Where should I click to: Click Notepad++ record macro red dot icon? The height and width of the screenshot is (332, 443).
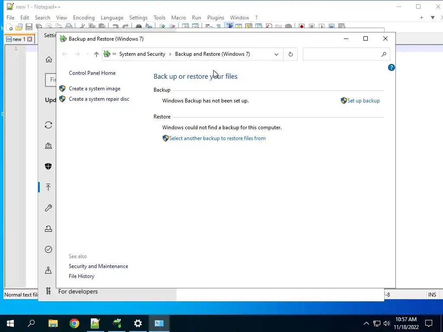coord(302,26)
